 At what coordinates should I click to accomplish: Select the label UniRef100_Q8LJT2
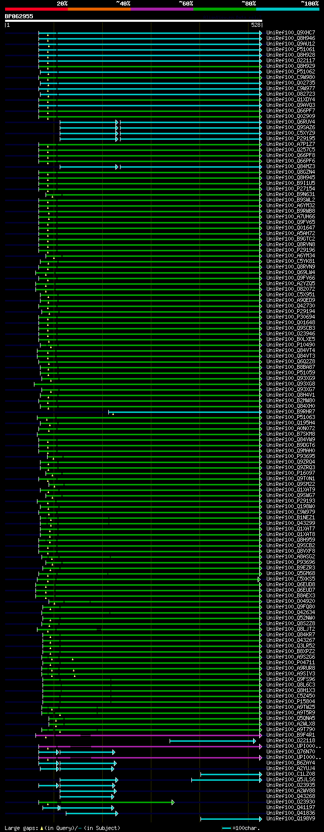click(x=291, y=629)
